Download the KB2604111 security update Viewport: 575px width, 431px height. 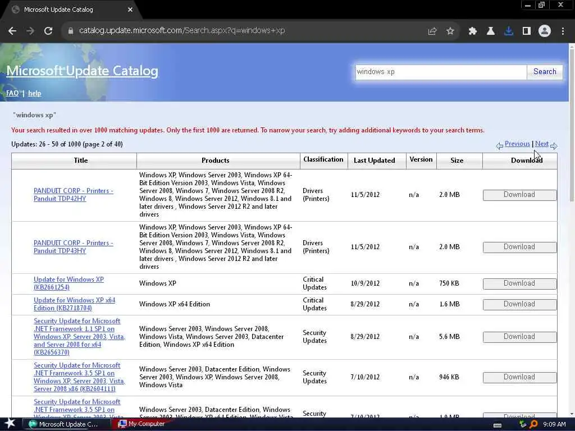(x=519, y=377)
